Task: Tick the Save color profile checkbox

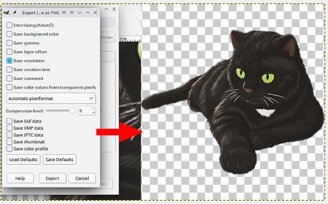Action: 9,149
